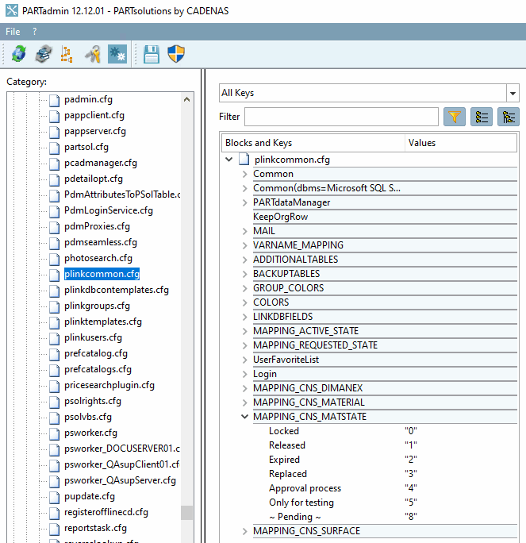Expand the Login block
This screenshot has width=526, height=543.
[x=244, y=374]
